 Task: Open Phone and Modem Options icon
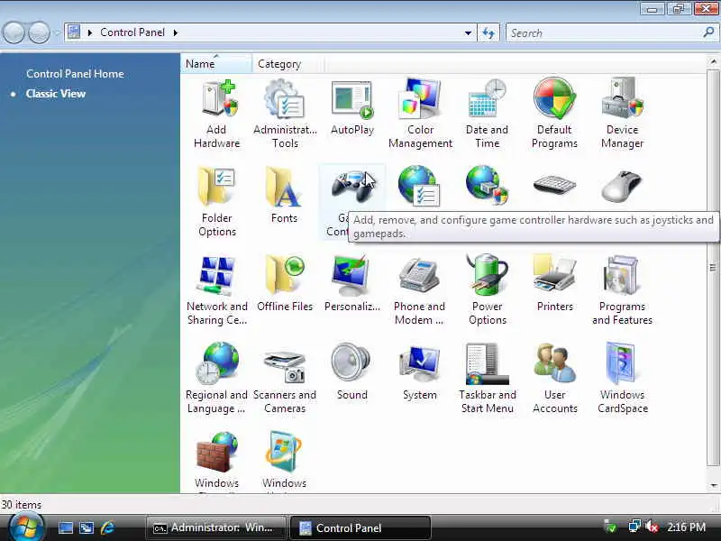point(419,275)
